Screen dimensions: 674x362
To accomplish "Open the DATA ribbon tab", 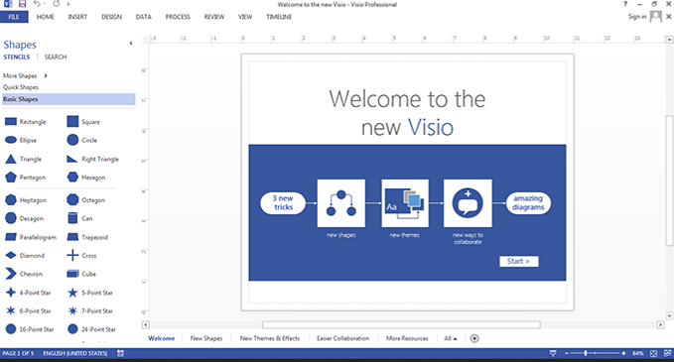I will (x=144, y=17).
